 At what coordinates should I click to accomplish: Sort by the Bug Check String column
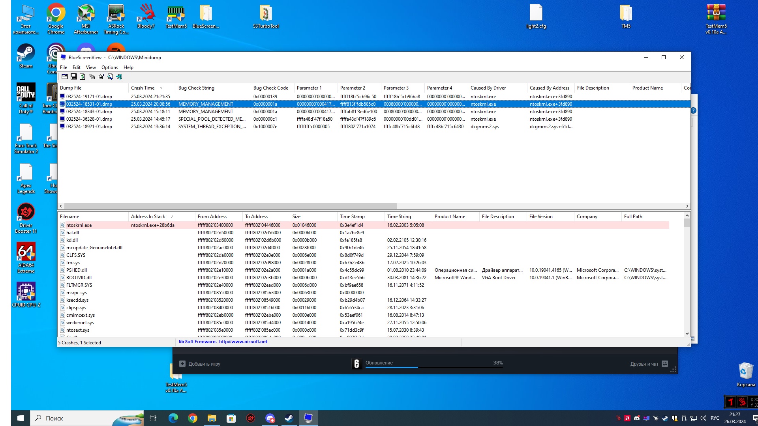(x=196, y=88)
